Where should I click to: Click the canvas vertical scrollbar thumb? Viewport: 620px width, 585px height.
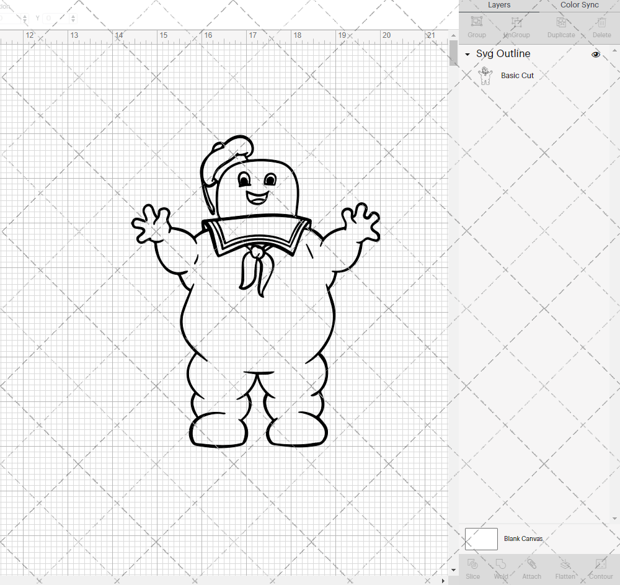click(x=453, y=53)
